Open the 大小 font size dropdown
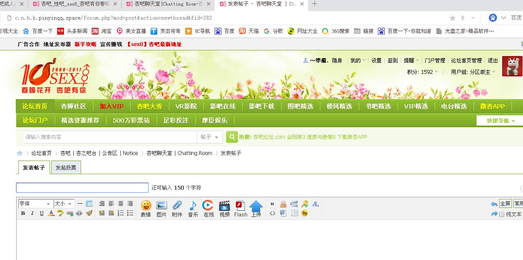 click(x=64, y=204)
